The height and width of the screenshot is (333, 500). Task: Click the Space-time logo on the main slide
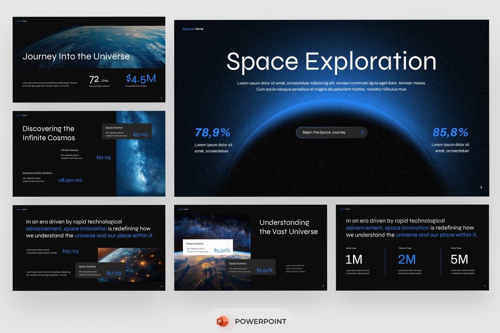[x=193, y=29]
